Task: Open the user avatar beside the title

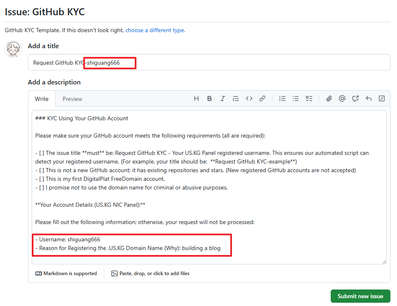Action: [13, 49]
